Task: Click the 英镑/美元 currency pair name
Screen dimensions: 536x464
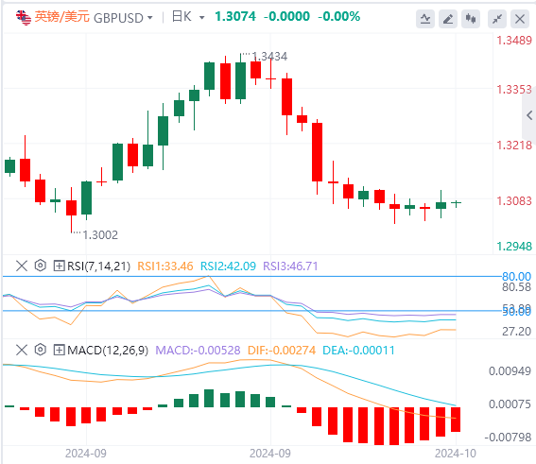Action: coord(61,16)
